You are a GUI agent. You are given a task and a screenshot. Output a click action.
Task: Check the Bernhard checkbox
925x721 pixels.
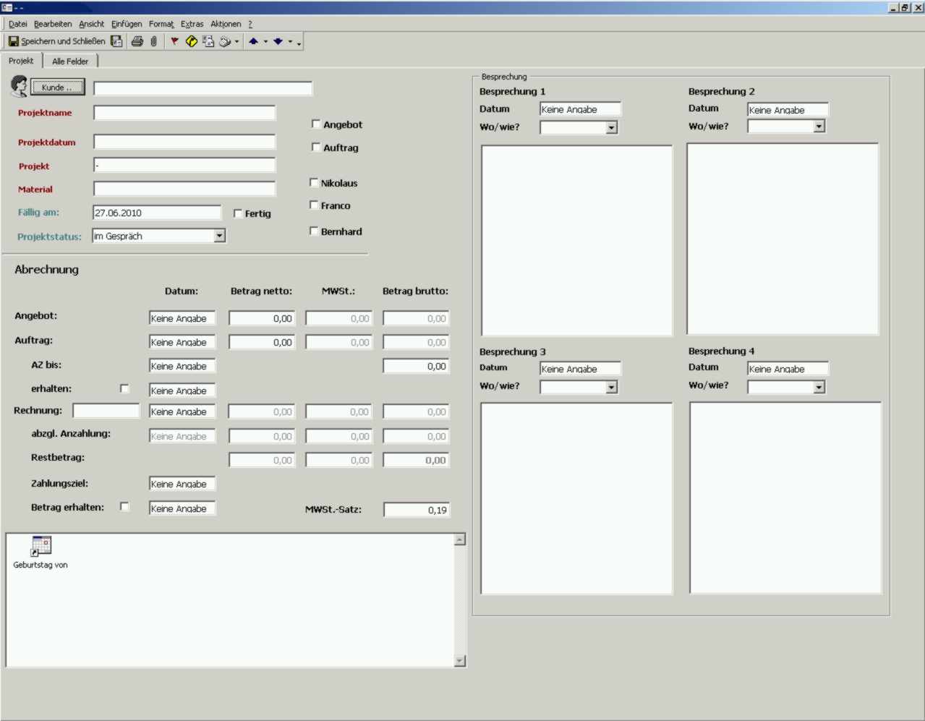point(314,231)
